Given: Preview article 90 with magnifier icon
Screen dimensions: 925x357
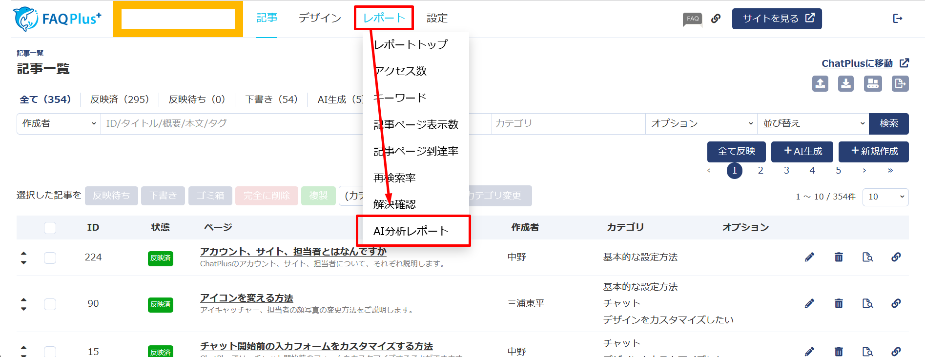Looking at the screenshot, I should coord(867,303).
